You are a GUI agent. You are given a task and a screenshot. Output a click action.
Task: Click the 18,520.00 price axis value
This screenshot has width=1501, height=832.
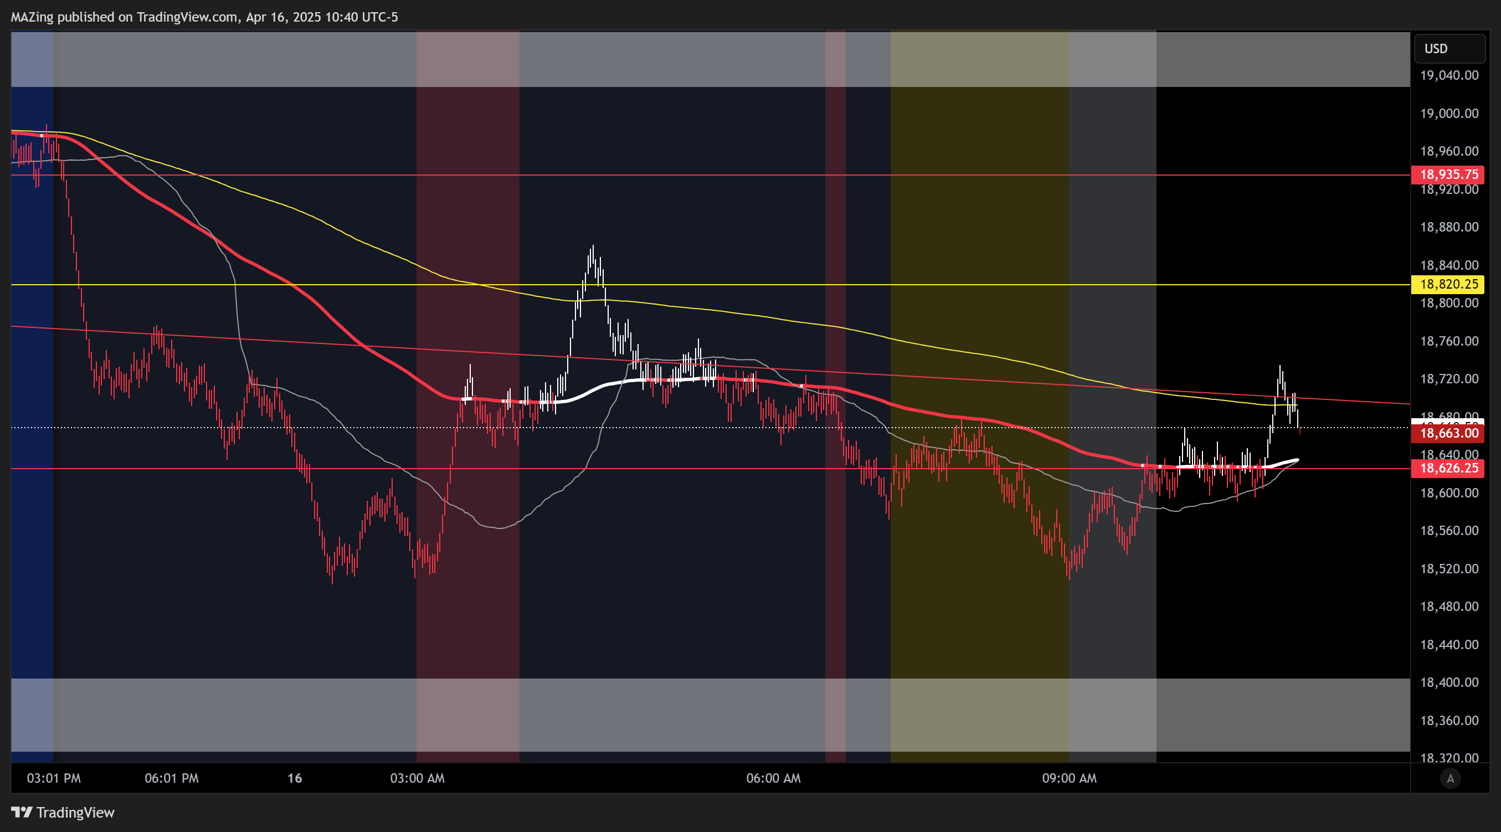1449,569
